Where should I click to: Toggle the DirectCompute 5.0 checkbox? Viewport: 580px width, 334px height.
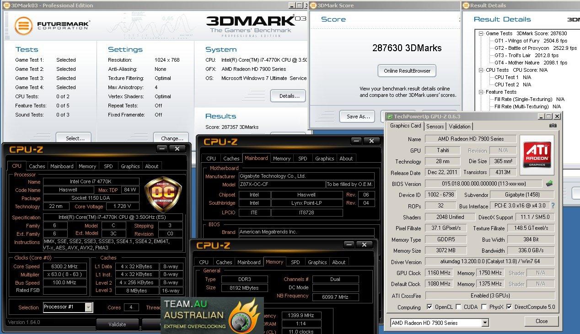[509, 307]
